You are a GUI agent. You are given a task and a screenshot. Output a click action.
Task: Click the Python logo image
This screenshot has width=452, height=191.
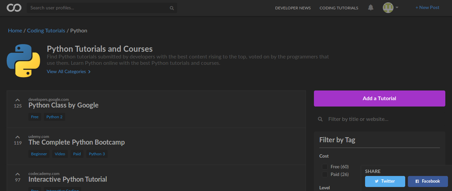click(x=23, y=61)
